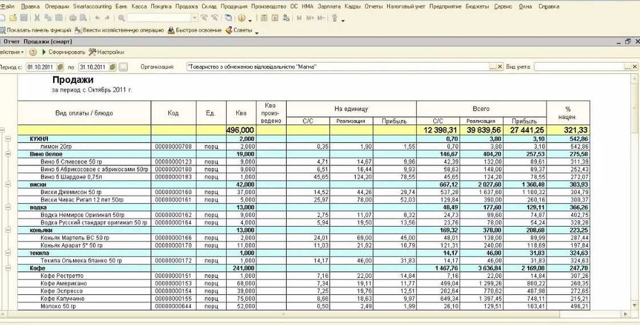Viewport: 640px width, 325px height.
Task: Click the print preview icon in toolbar
Action: click(x=83, y=18)
